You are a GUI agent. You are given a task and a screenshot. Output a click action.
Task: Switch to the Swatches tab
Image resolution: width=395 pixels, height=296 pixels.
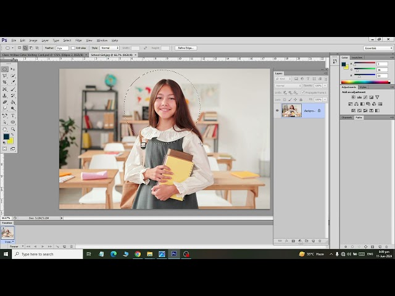tap(357, 57)
